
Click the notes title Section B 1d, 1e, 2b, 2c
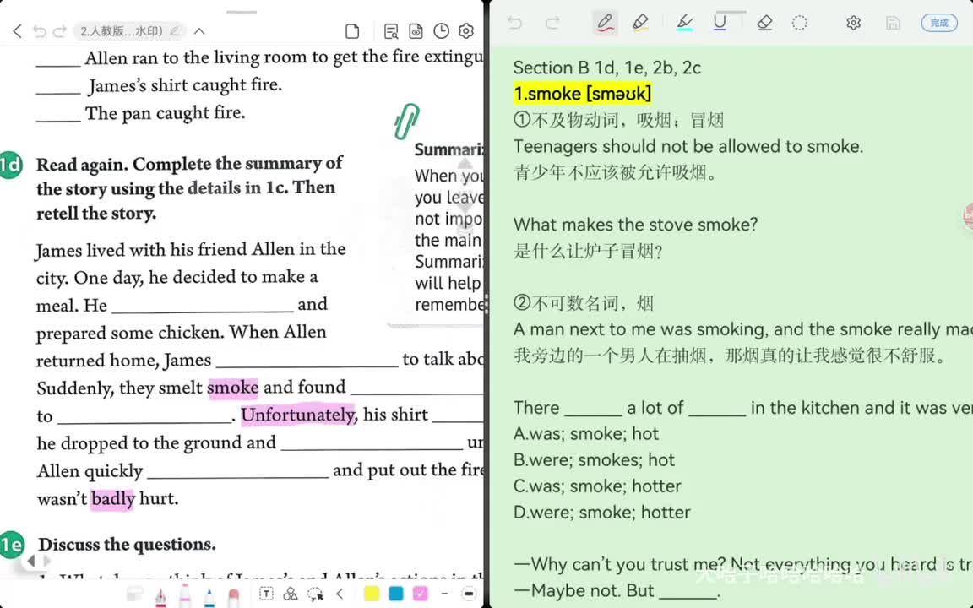(x=607, y=68)
